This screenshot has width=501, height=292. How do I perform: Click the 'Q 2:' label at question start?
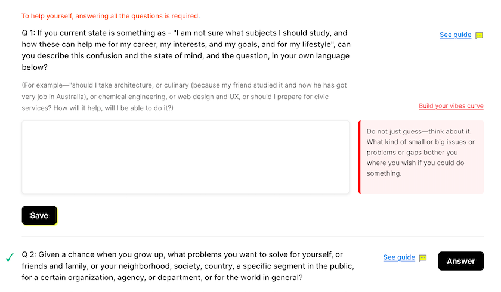pyautogui.click(x=29, y=254)
